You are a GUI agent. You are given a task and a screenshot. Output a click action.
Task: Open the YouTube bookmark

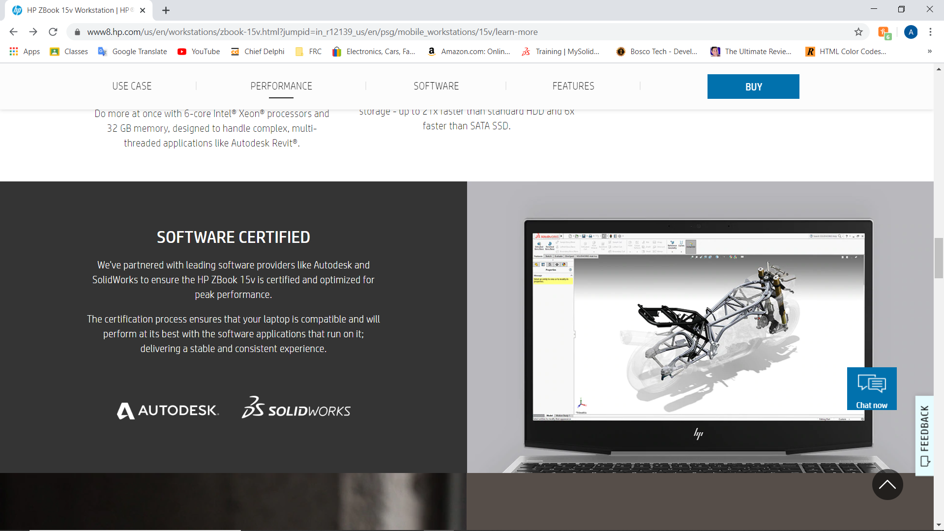point(199,52)
